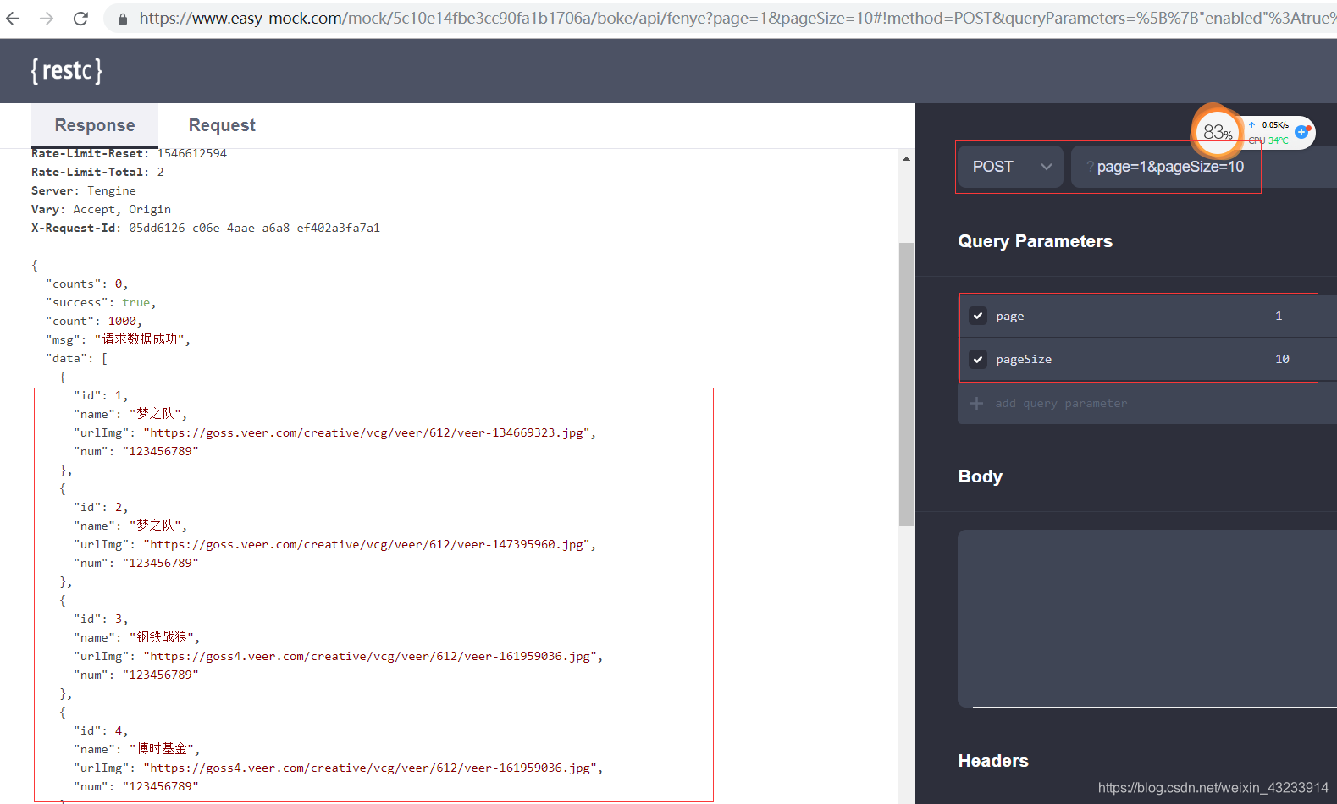Image resolution: width=1337 pixels, height=804 pixels.
Task: Click inside the Body text area
Action: pyautogui.click(x=1147, y=618)
